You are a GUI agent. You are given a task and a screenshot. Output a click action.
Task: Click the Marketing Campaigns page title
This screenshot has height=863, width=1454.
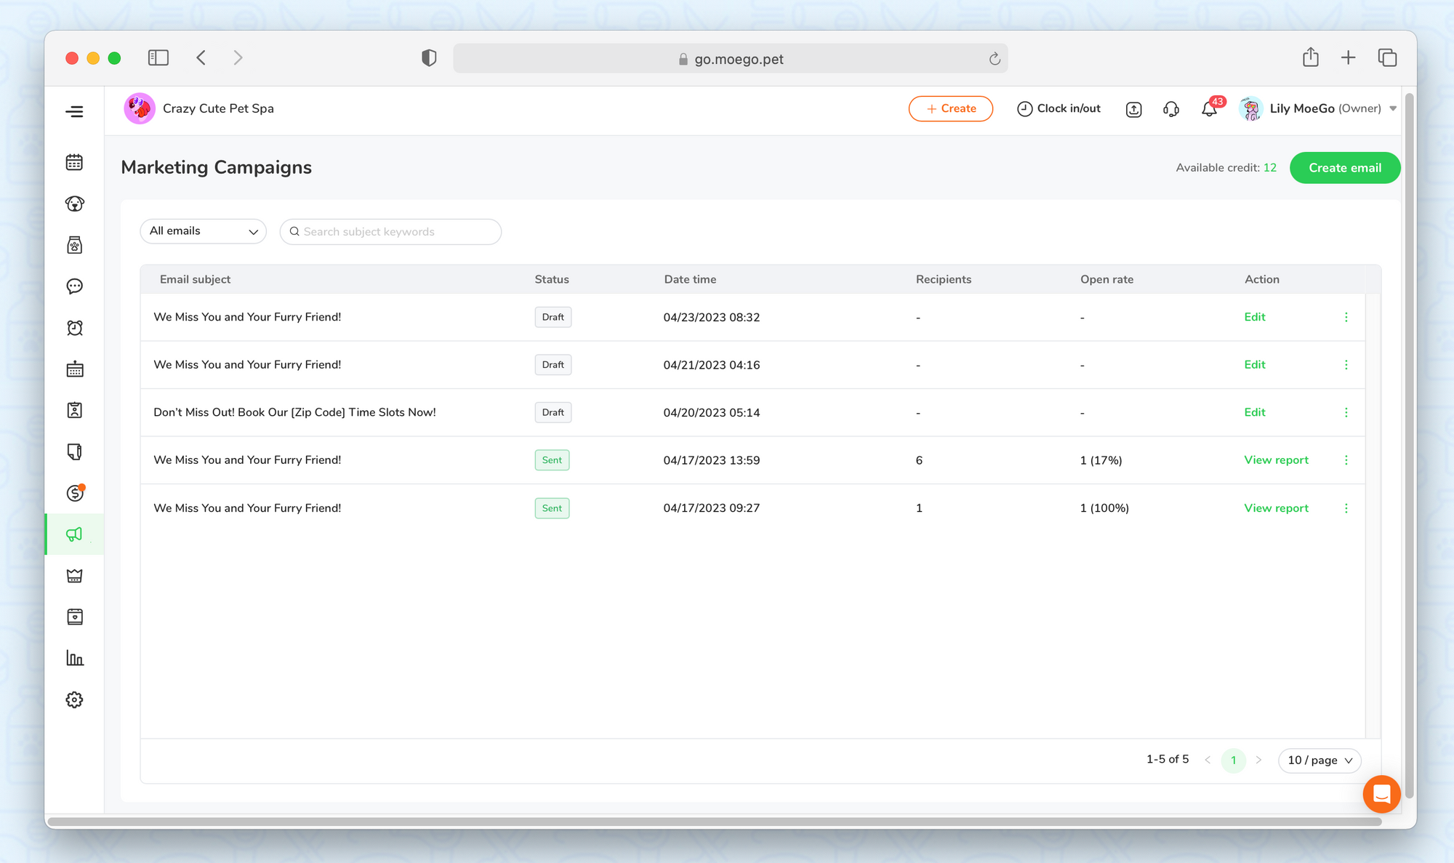tap(216, 167)
